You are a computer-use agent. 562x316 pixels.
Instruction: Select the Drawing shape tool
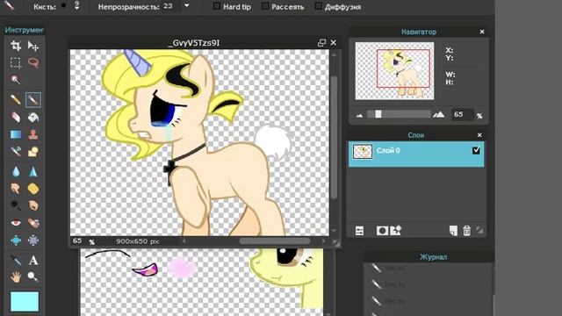coord(33,152)
